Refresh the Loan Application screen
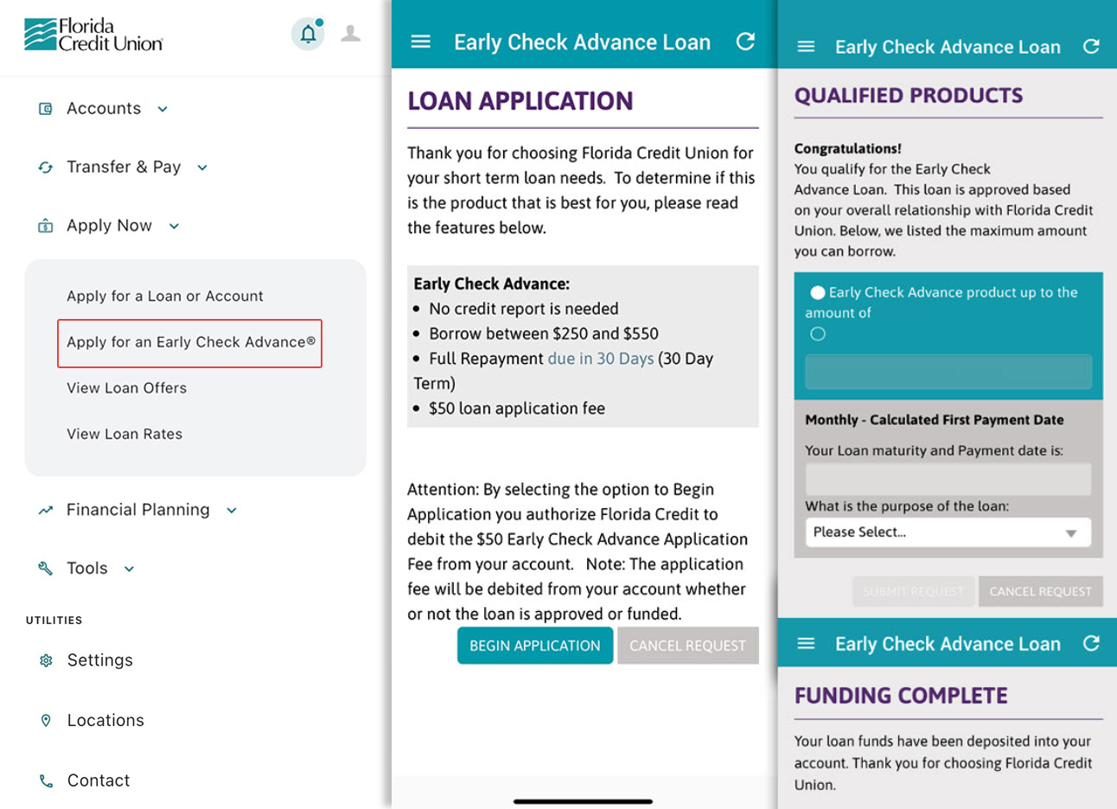The height and width of the screenshot is (809, 1117). [x=745, y=41]
